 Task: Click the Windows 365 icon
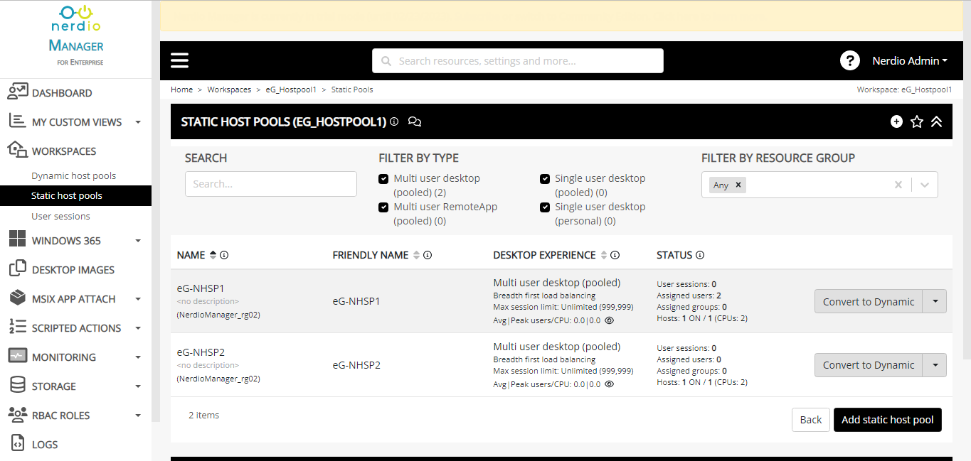coord(18,240)
